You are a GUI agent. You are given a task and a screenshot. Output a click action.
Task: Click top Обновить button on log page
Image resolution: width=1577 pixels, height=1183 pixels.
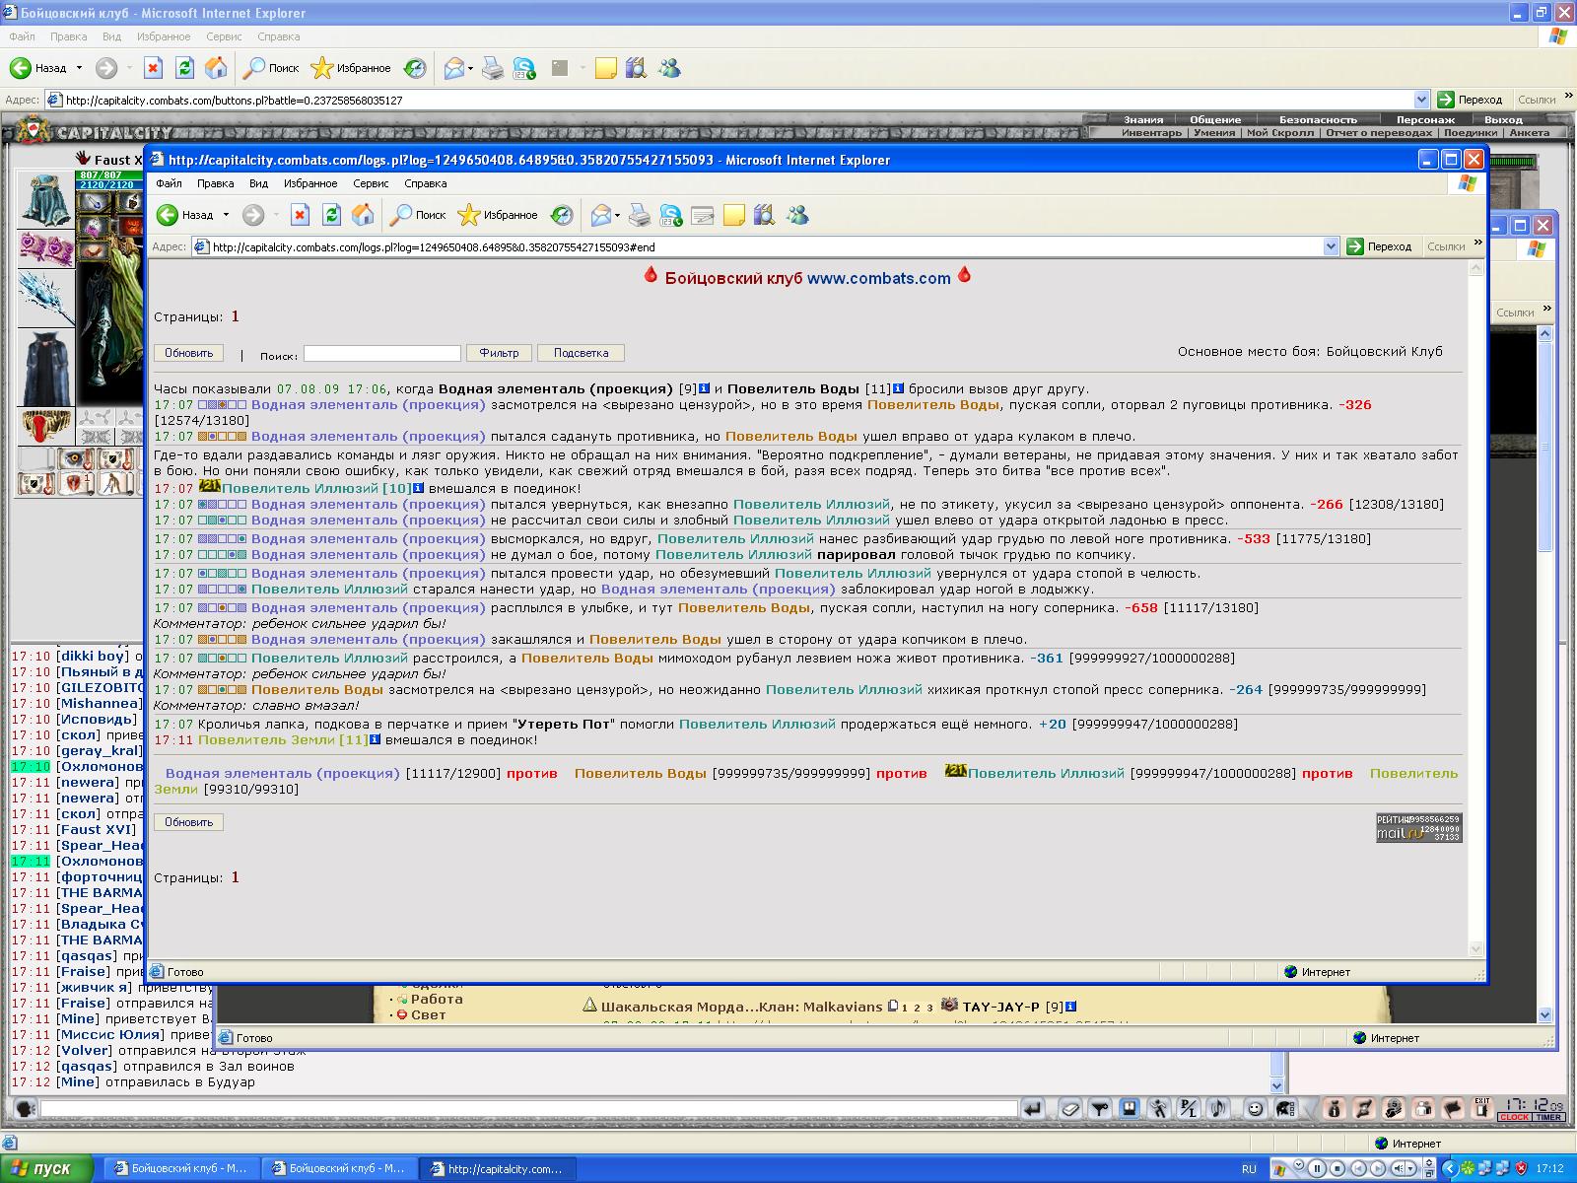point(188,353)
